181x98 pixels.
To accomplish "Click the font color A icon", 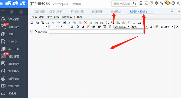I will (83, 27).
